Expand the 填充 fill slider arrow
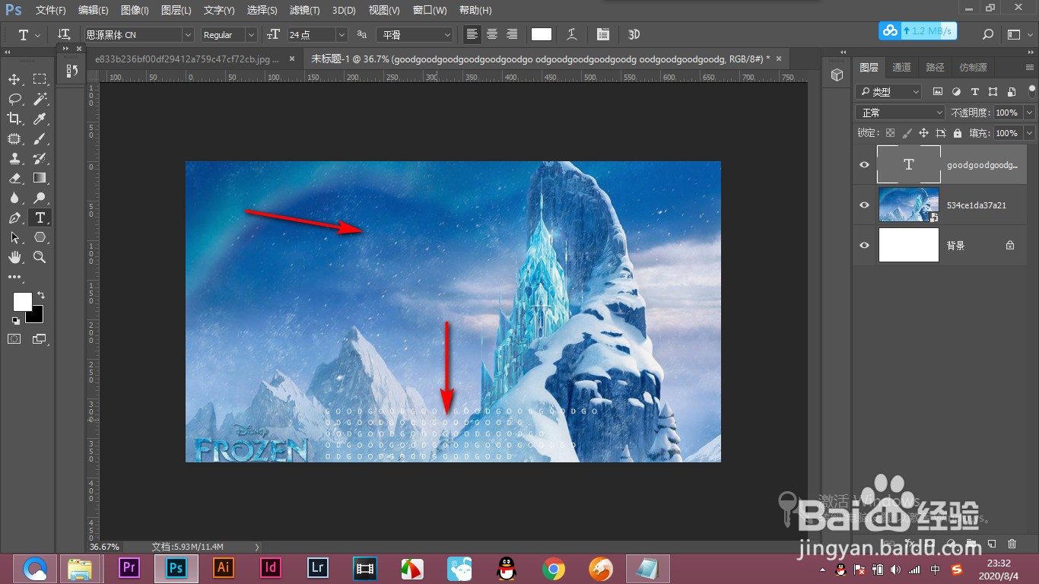 1029,133
